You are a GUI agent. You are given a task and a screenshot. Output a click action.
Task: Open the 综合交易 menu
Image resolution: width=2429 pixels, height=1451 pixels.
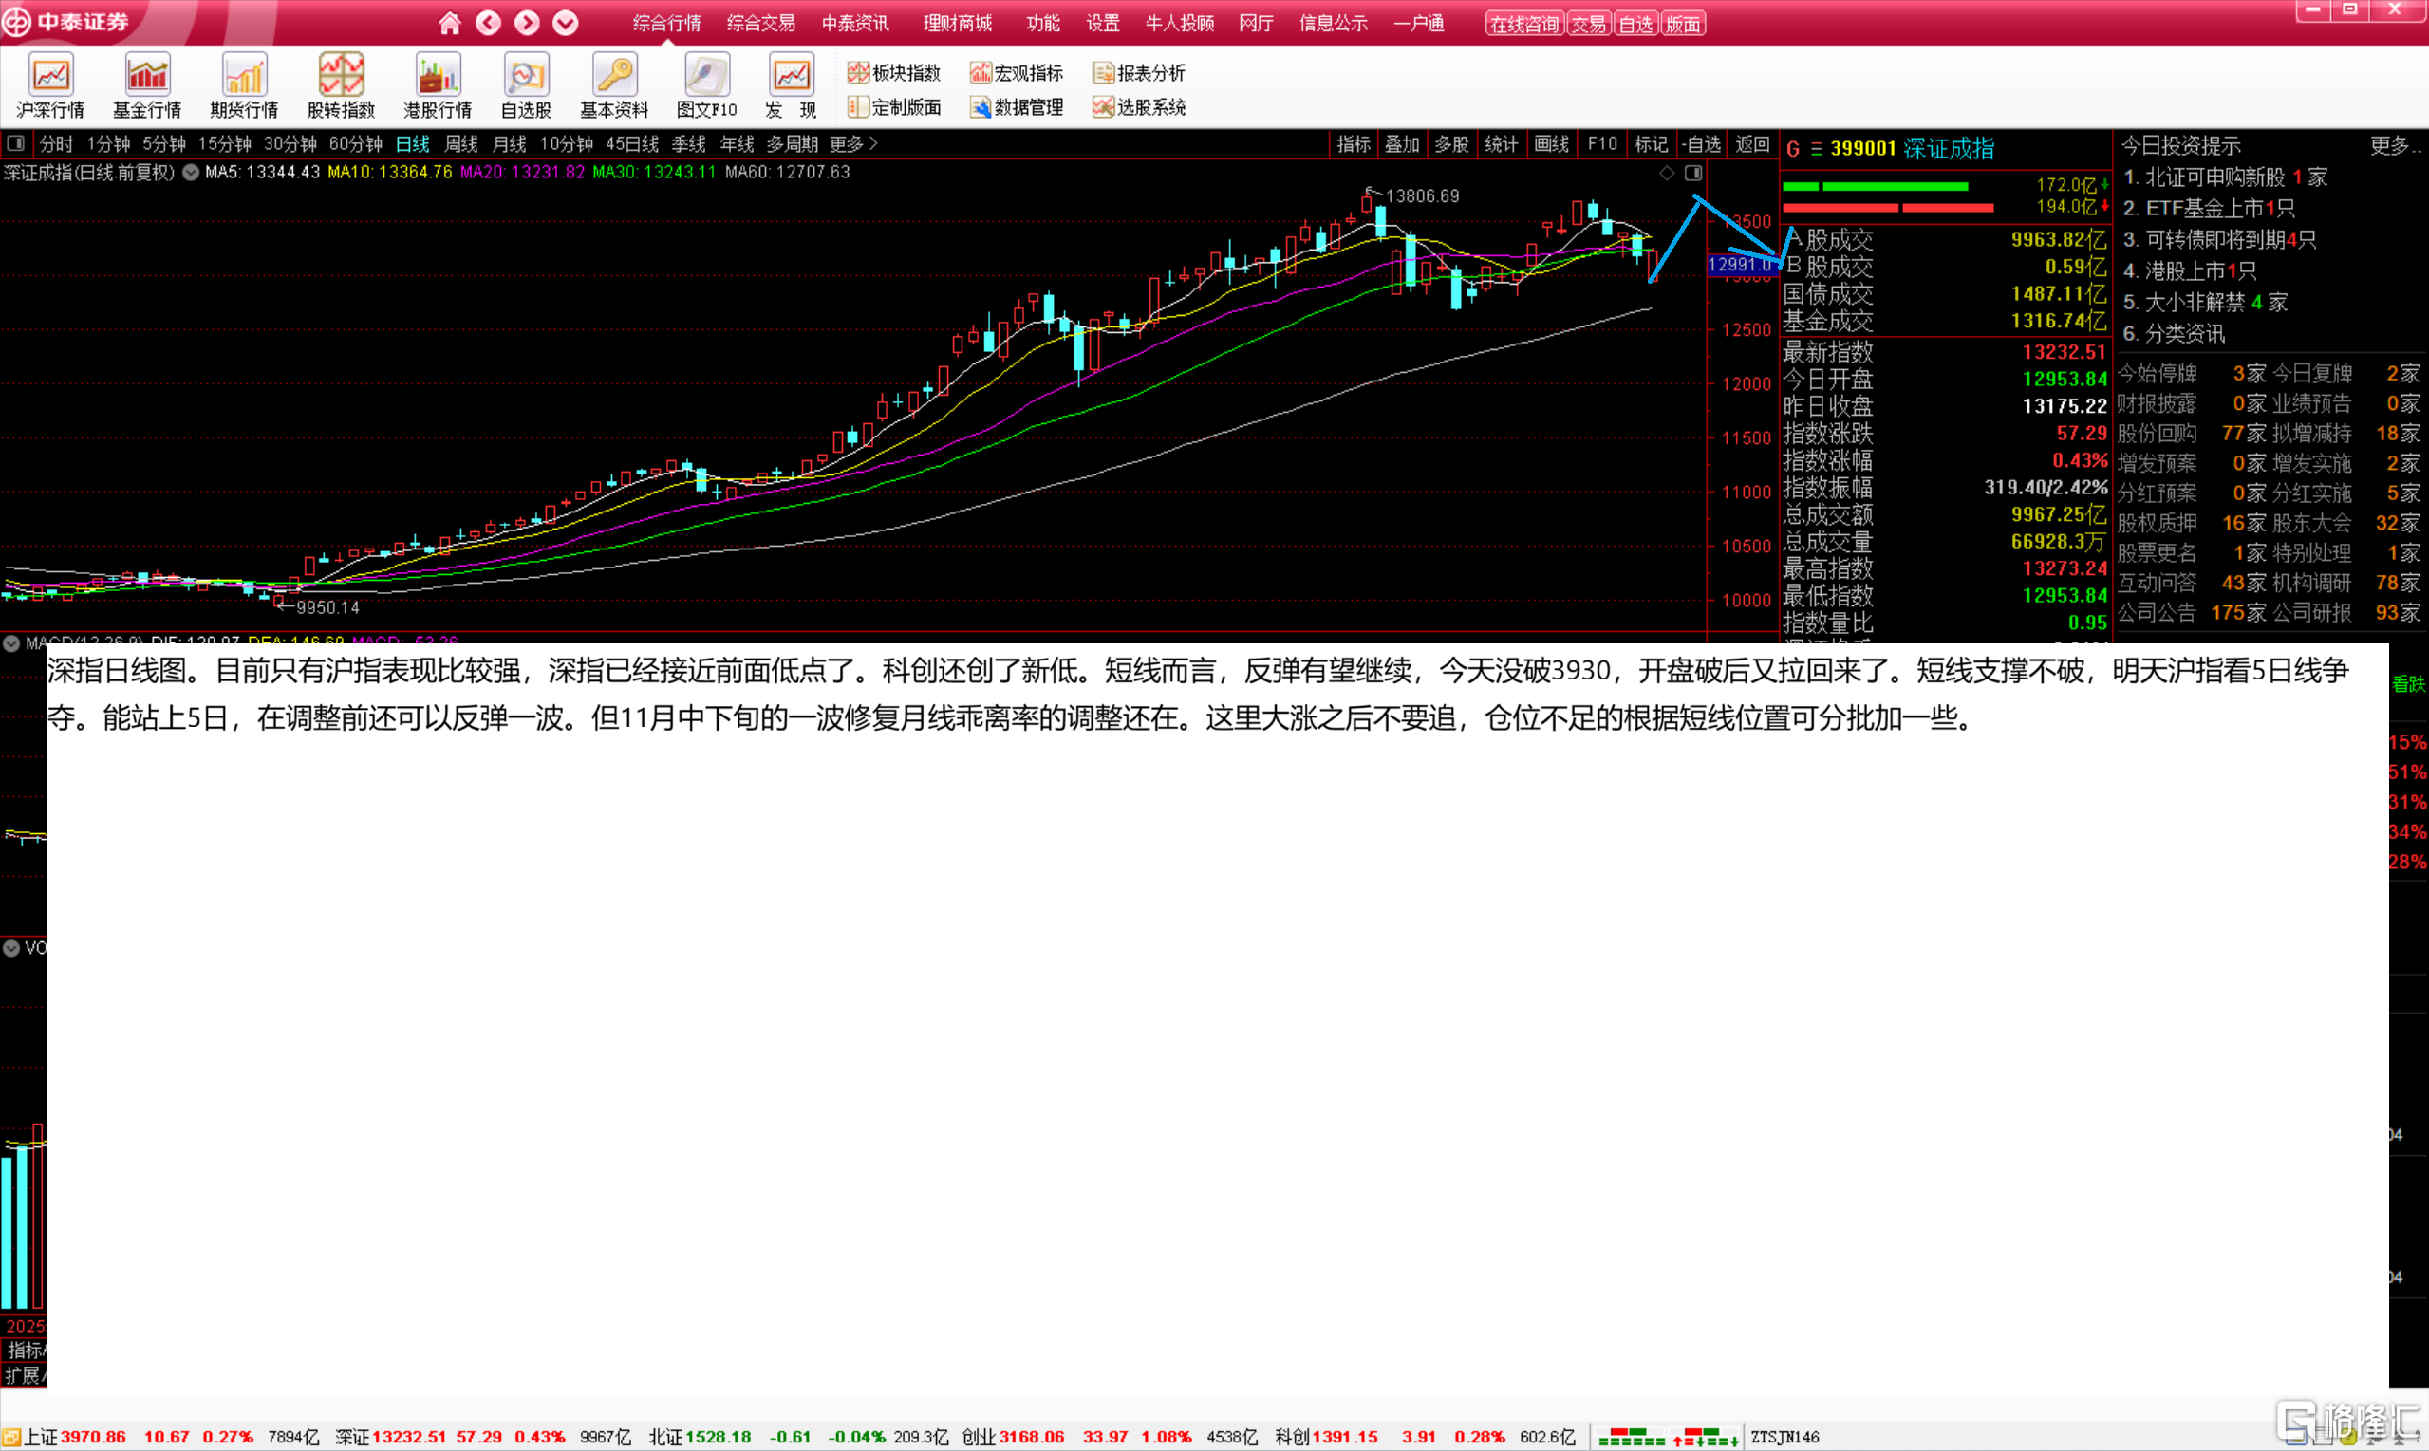(x=760, y=23)
